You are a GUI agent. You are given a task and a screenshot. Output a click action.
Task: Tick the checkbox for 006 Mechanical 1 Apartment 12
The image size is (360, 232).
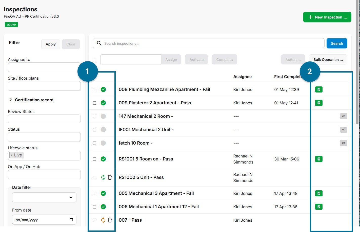point(94,207)
